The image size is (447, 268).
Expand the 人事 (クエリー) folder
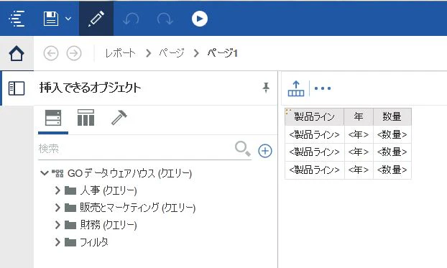pyautogui.click(x=57, y=190)
